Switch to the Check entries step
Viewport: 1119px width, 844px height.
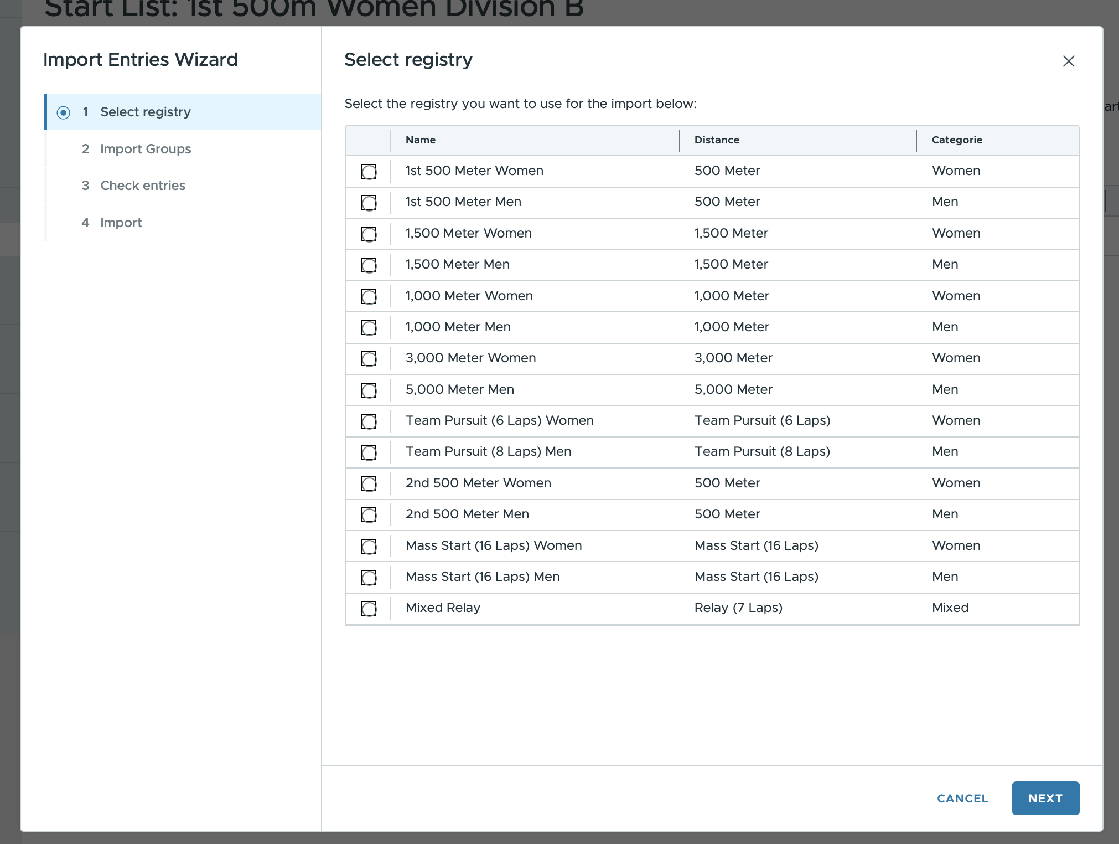(x=142, y=185)
